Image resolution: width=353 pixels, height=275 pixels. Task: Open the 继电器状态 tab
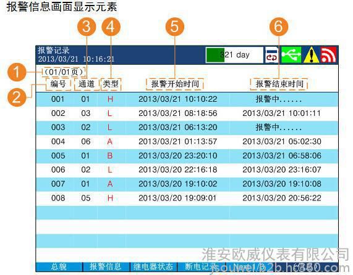coord(153,267)
